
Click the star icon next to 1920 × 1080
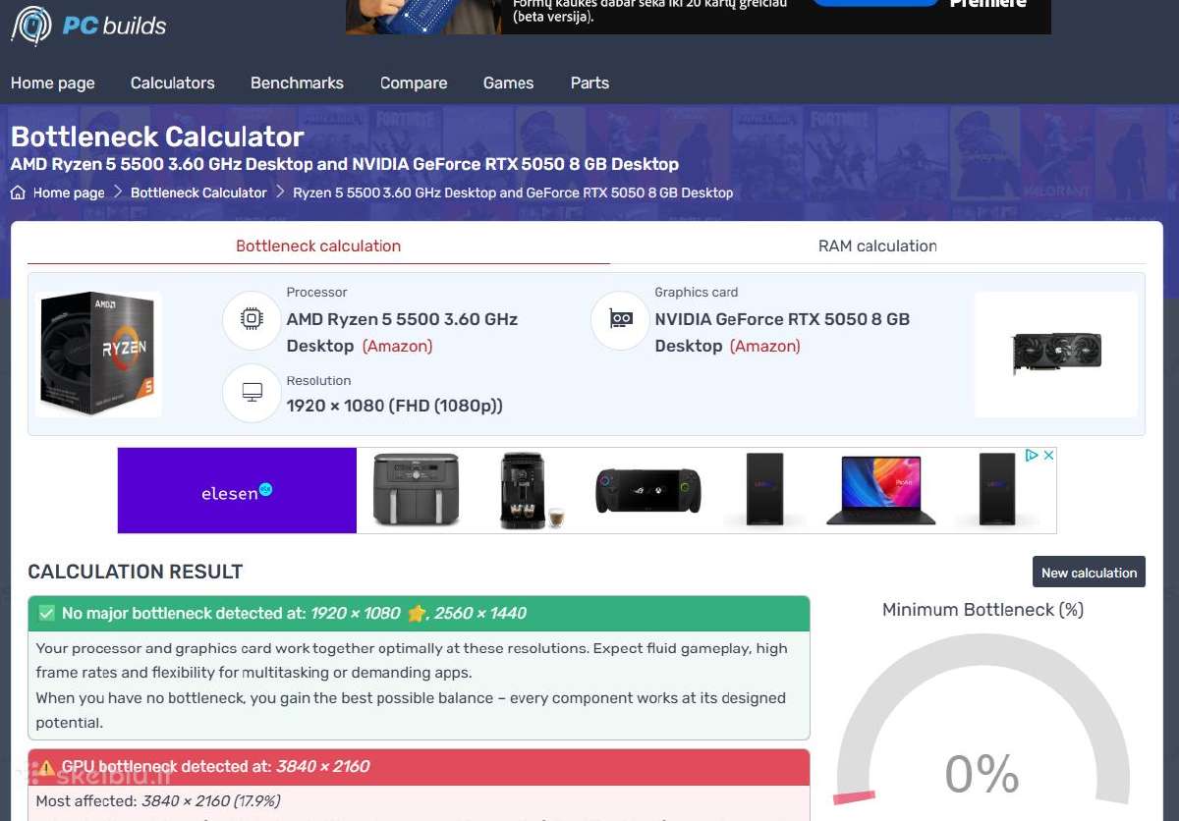point(417,613)
